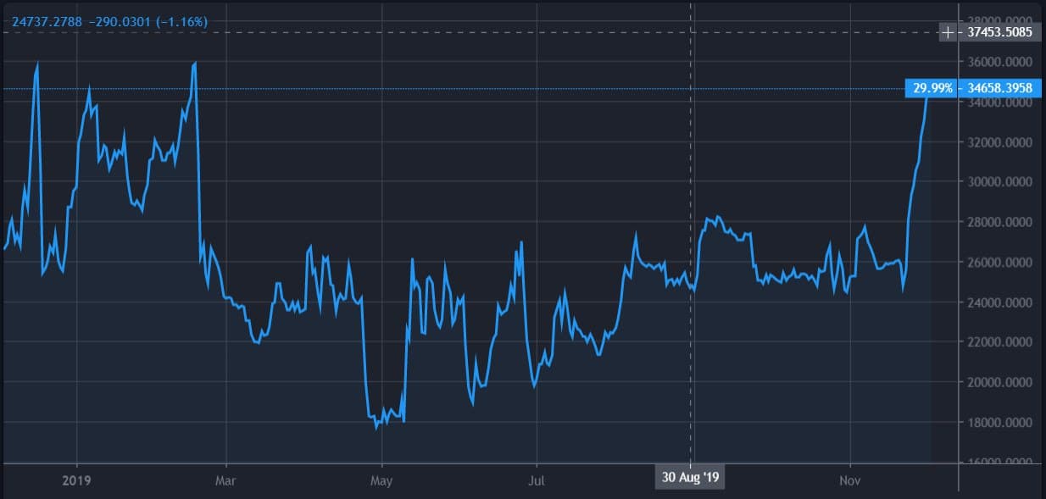Click the 30 Aug '19 date marker
The image size is (1046, 499).
pyautogui.click(x=691, y=477)
